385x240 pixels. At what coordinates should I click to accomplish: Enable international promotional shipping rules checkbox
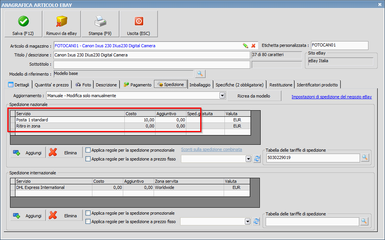coord(88,213)
